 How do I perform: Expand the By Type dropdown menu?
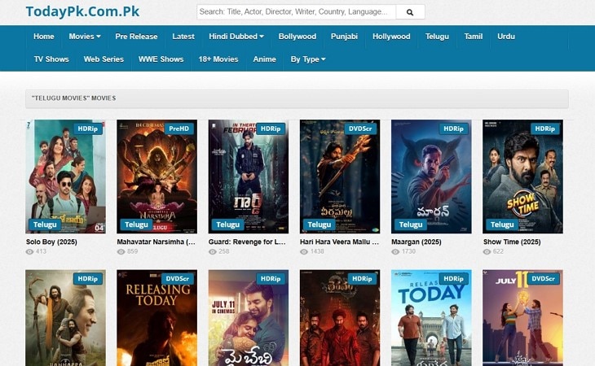pyautogui.click(x=308, y=59)
